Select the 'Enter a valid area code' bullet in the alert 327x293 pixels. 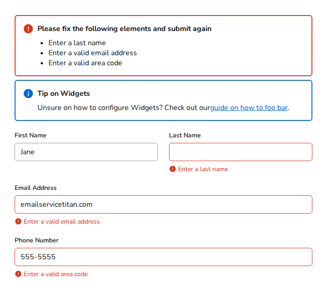85,63
